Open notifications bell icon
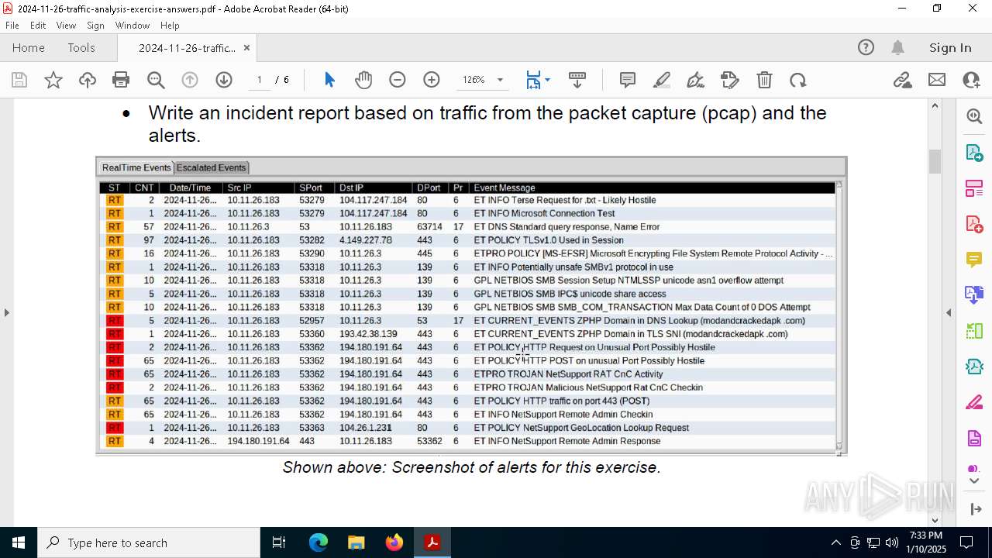Image resolution: width=992 pixels, height=558 pixels. pyautogui.click(x=897, y=47)
